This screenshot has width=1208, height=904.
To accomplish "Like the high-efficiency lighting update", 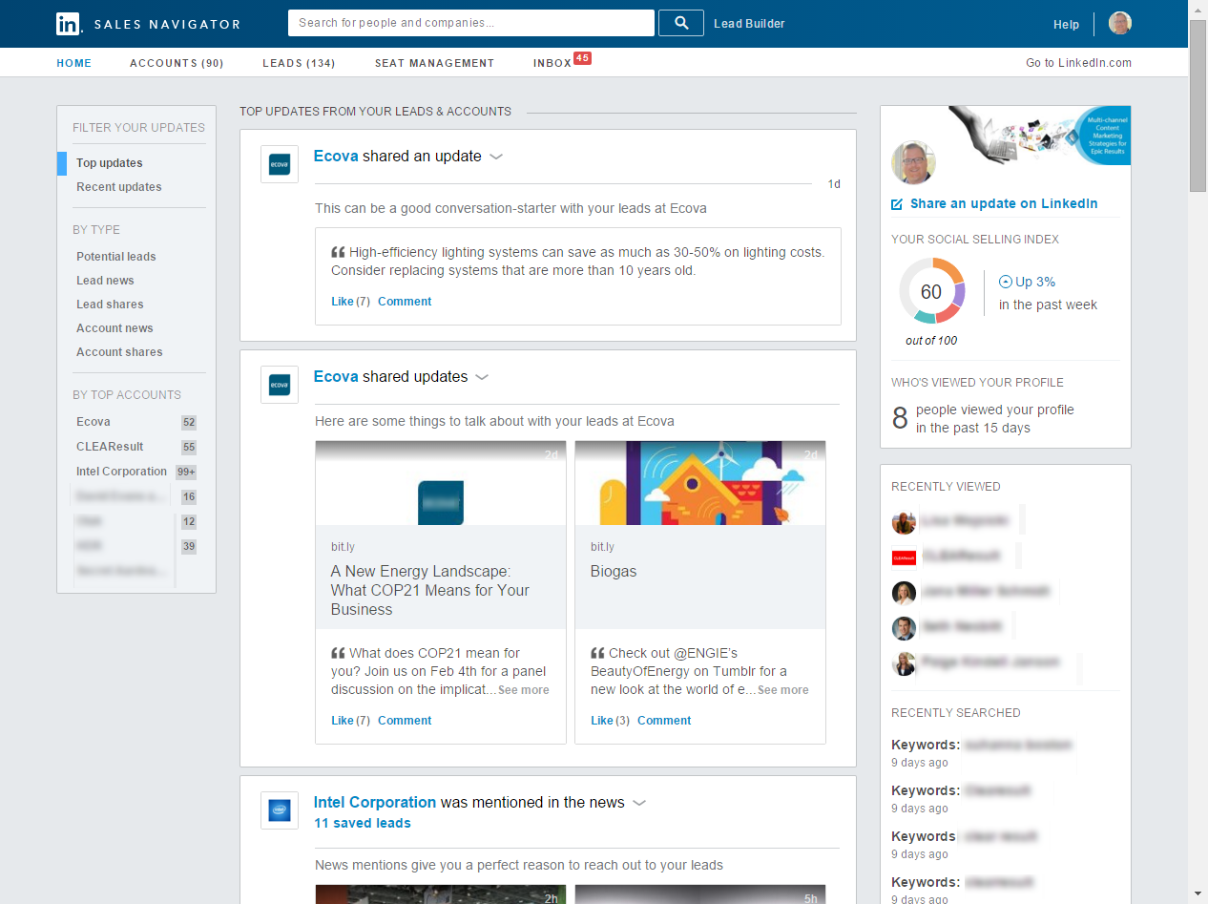I will (343, 302).
